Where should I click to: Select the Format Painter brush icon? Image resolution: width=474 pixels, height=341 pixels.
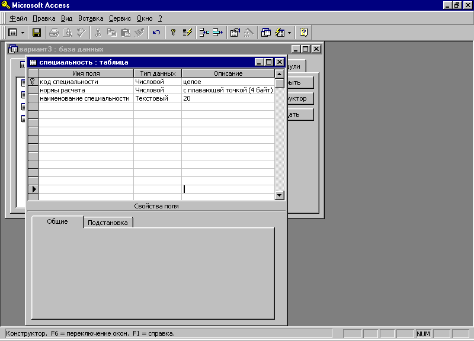[139, 33]
